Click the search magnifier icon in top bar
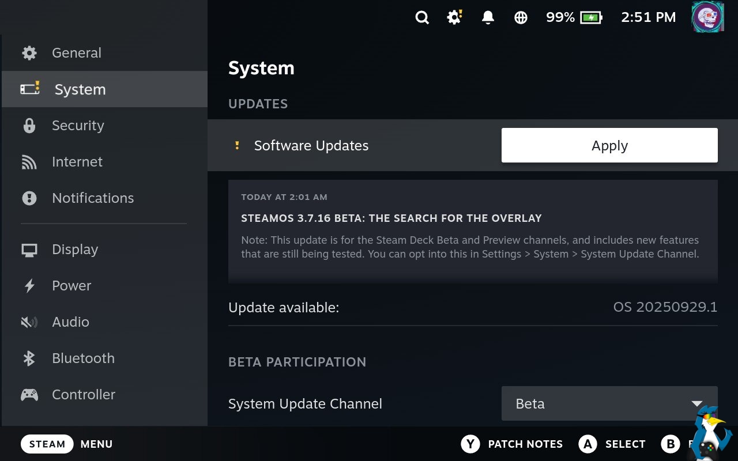Image resolution: width=738 pixels, height=461 pixels. pyautogui.click(x=422, y=18)
